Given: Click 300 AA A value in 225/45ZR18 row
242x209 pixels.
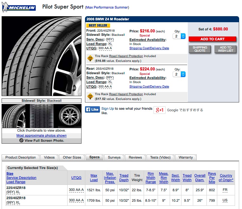Looking at the screenshot, I should click(76, 190).
